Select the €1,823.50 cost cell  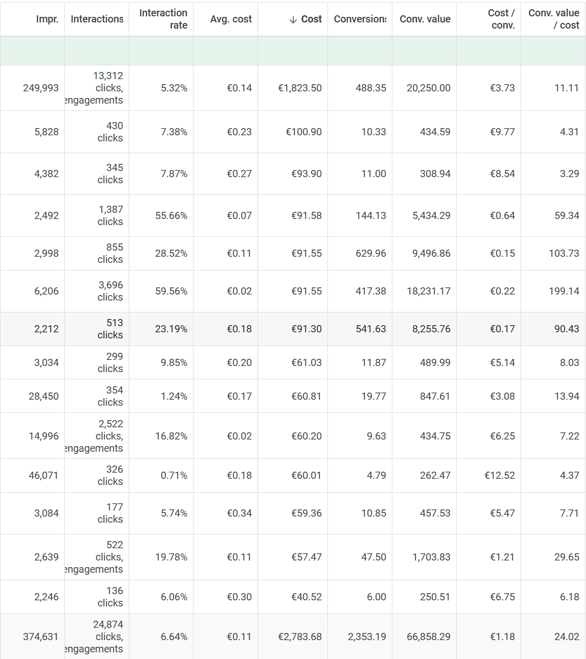tap(300, 88)
